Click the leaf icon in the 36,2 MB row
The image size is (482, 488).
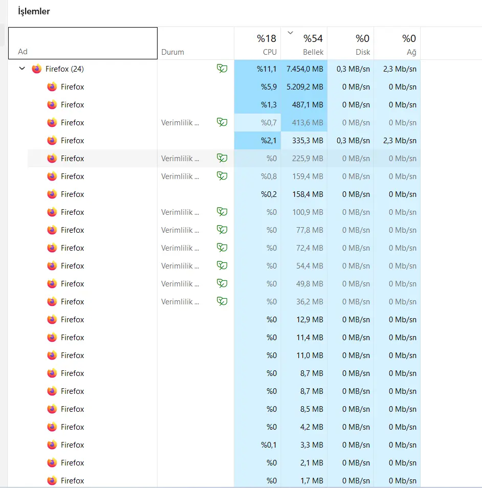click(x=222, y=301)
